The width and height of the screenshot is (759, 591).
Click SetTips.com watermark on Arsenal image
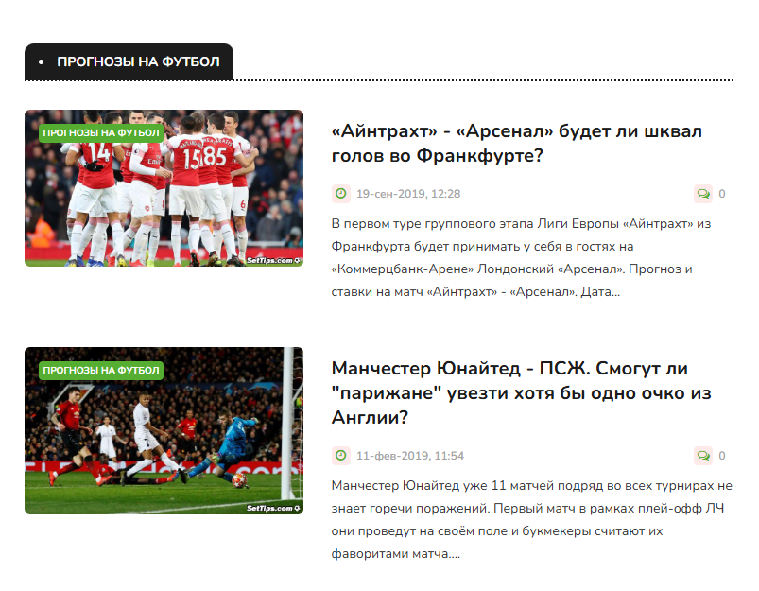273,261
